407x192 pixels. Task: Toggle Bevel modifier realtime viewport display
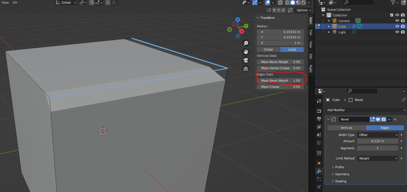coord(377,119)
